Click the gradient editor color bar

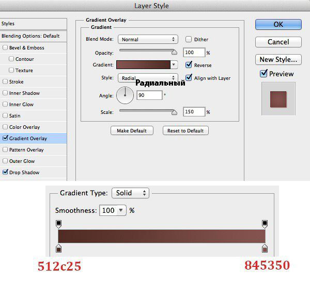[x=162, y=236]
